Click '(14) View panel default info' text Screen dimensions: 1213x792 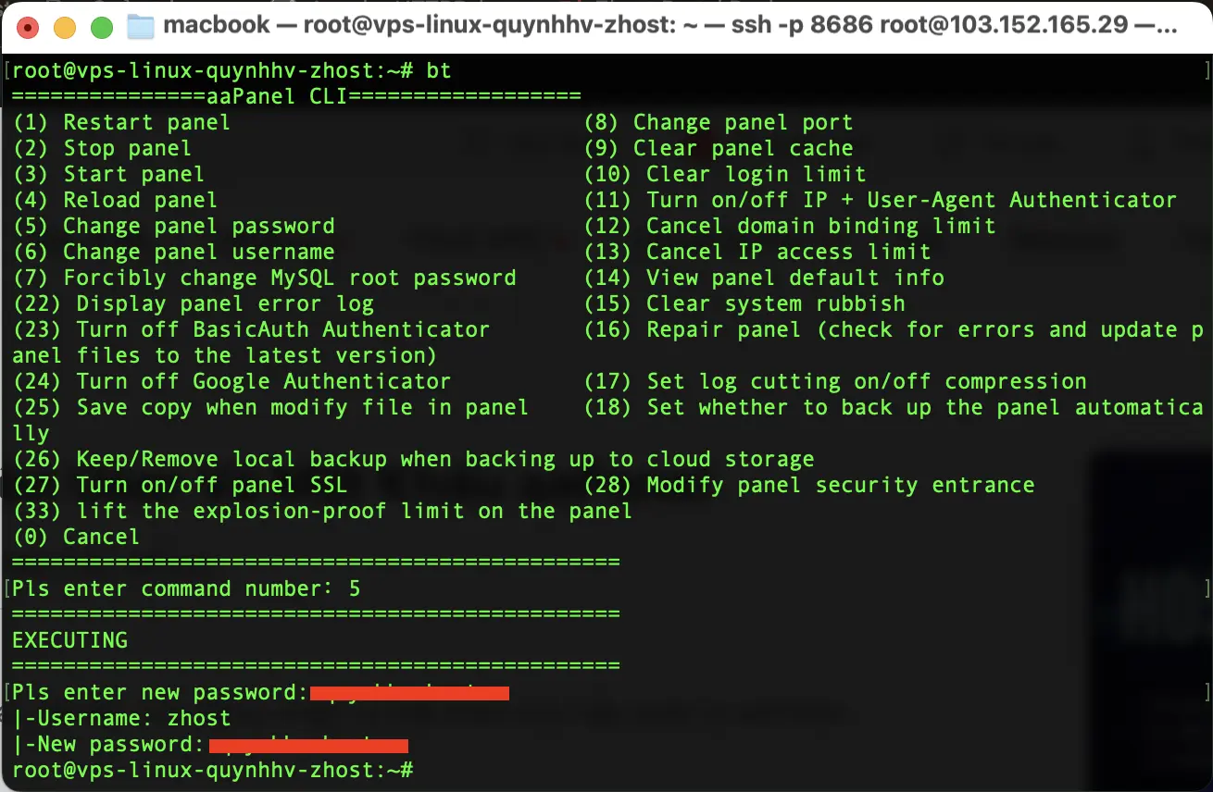(764, 278)
